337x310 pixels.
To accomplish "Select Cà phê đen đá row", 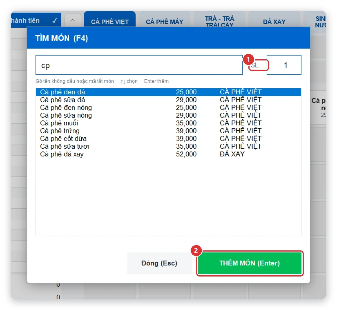I will pyautogui.click(x=168, y=92).
